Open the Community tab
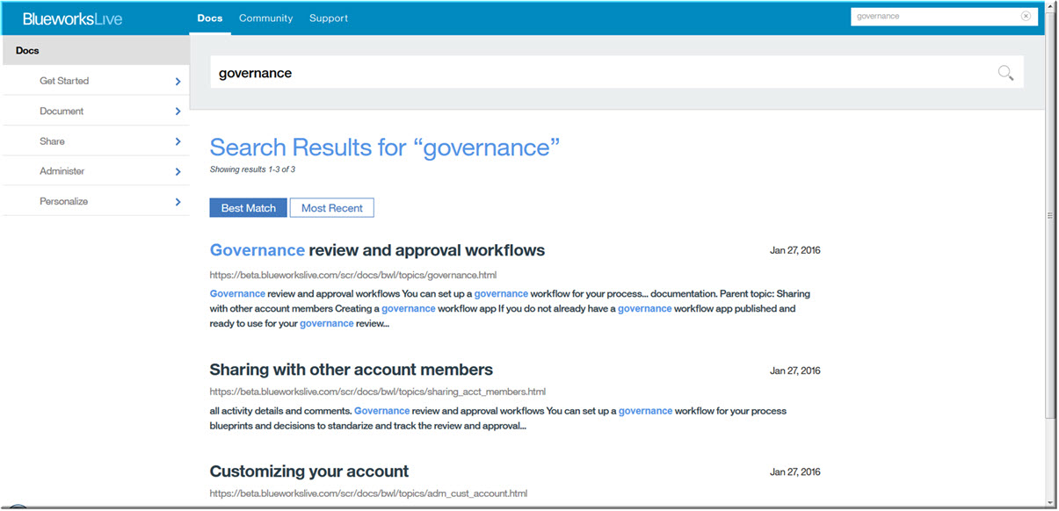Viewport: 1059px width, 511px height. 265,18
